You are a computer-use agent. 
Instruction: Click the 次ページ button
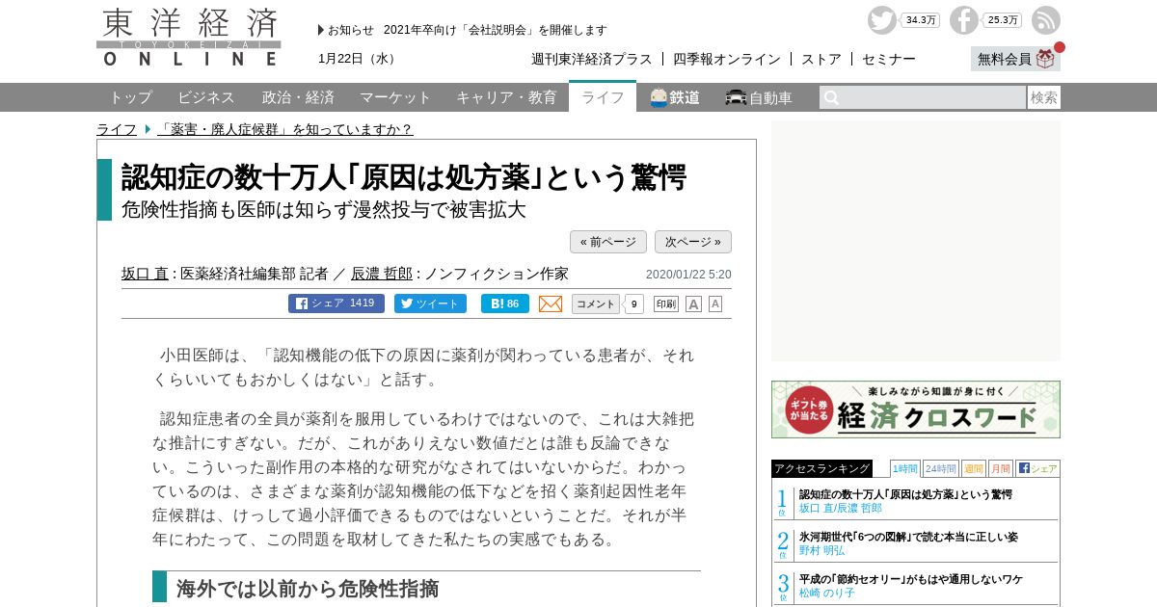tap(693, 242)
